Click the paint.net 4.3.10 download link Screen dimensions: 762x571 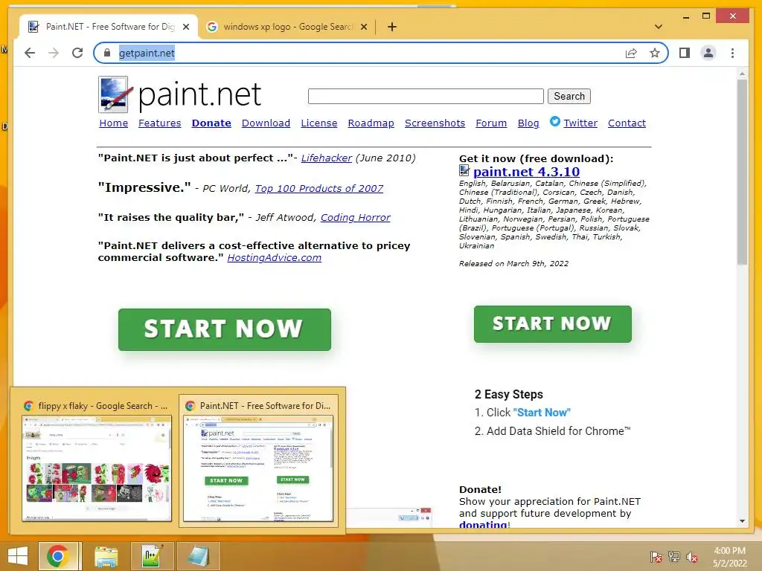pyautogui.click(x=526, y=172)
